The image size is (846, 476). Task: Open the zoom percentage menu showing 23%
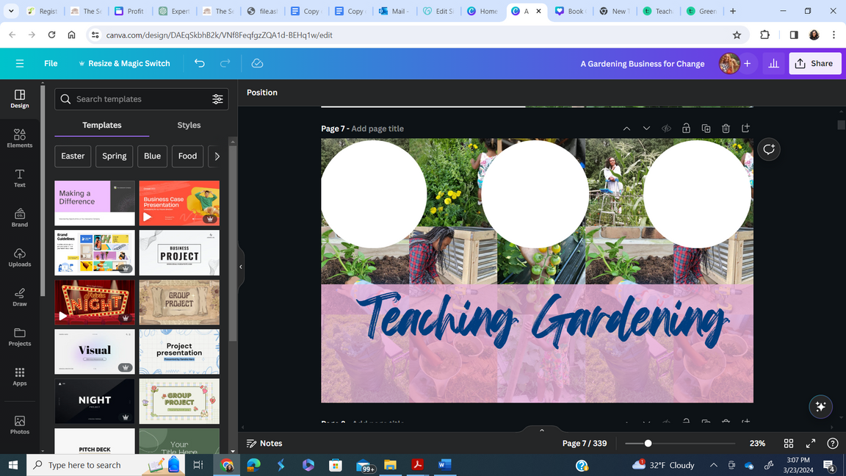point(757,443)
